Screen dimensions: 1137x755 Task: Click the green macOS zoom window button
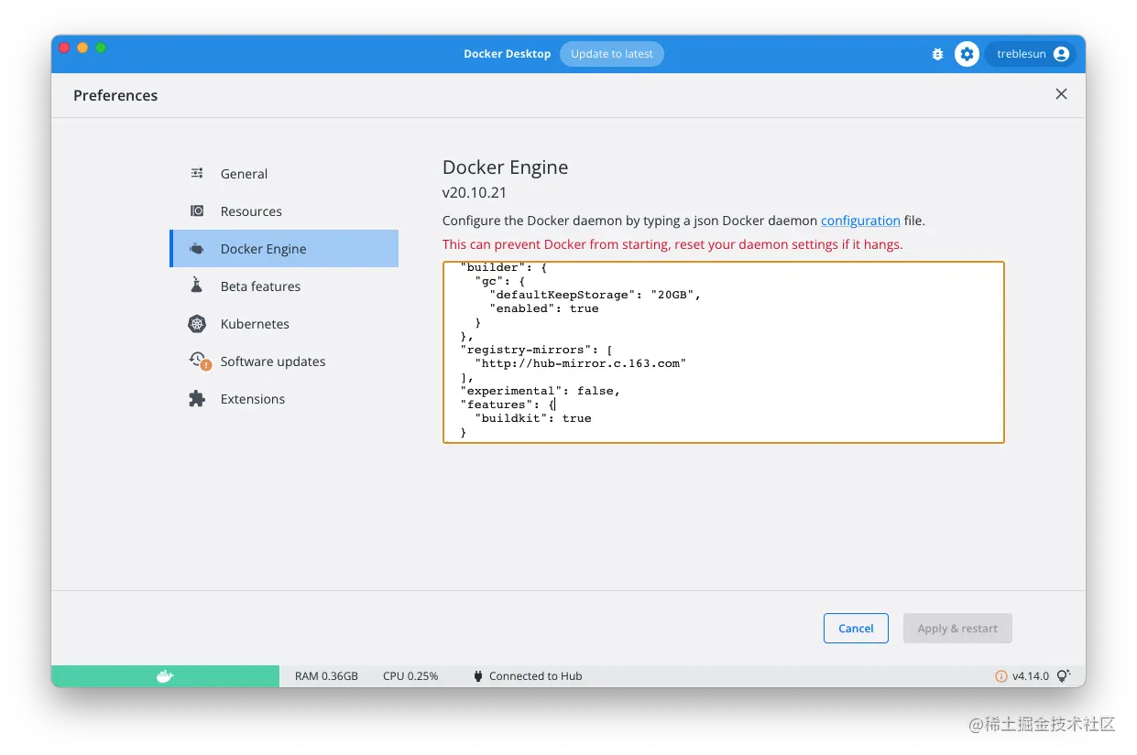coord(101,48)
